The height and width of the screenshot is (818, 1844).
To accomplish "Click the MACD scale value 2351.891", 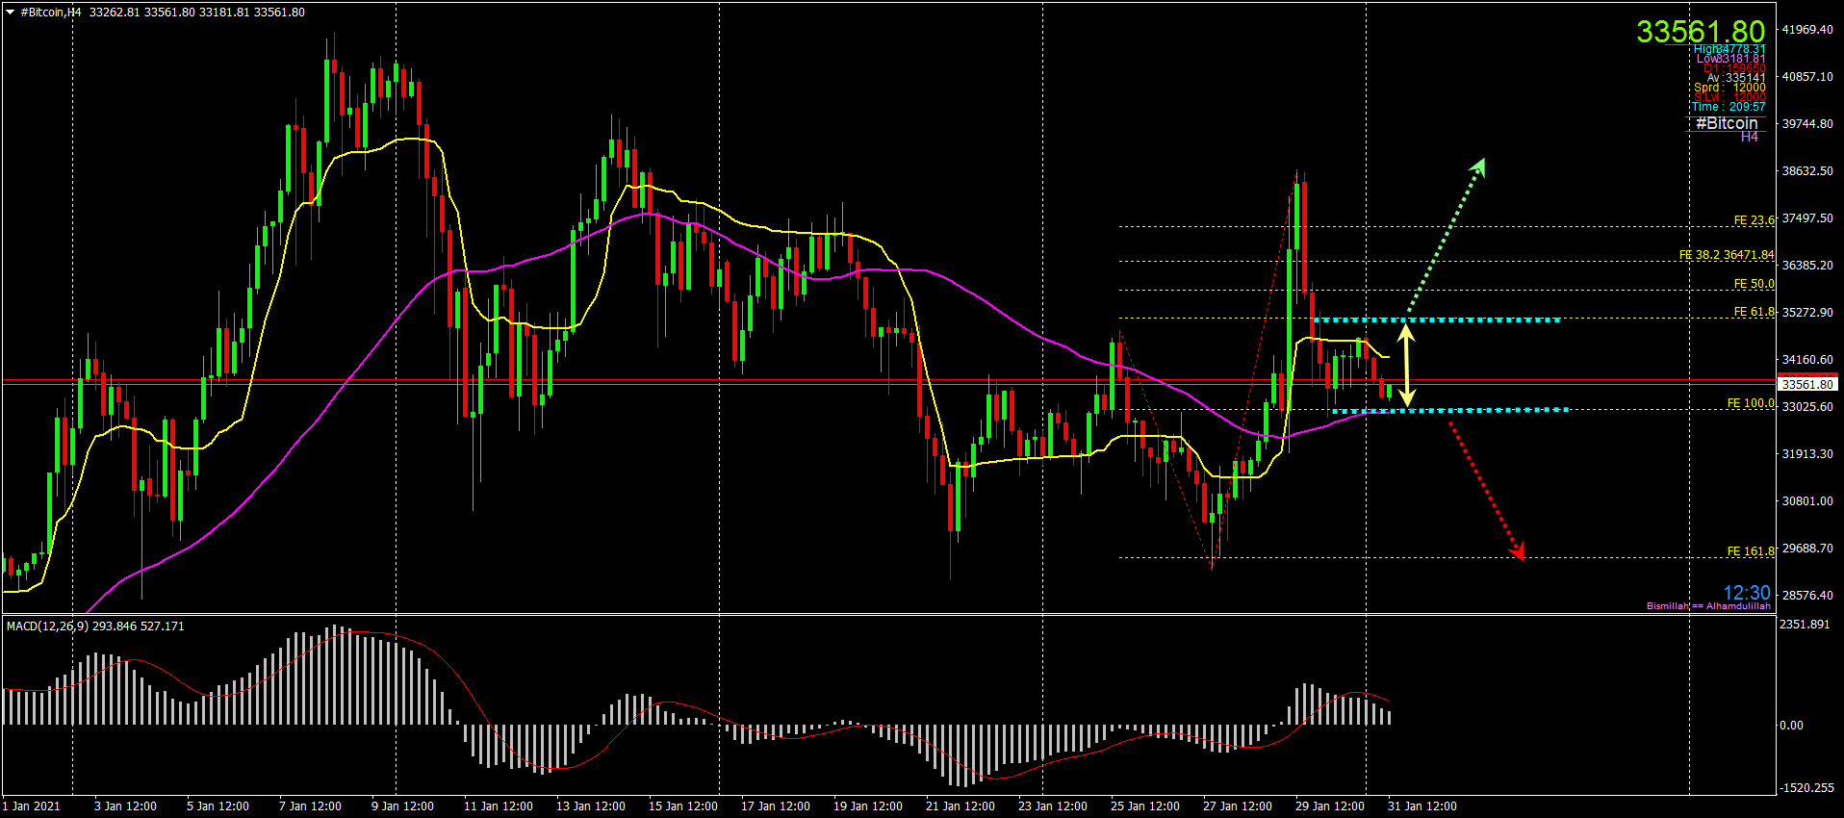I will pos(1805,625).
